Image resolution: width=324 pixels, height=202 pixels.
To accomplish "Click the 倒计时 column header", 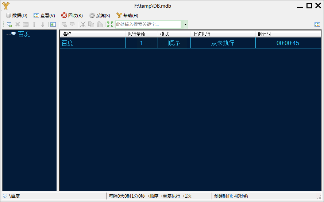I will click(x=288, y=34).
